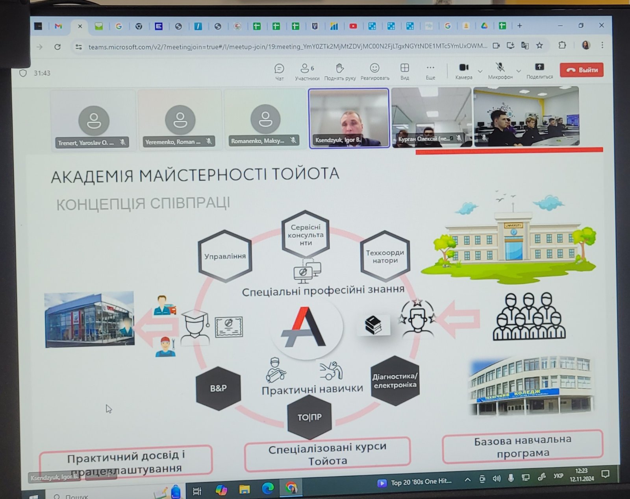Click the B&P hexagon on the slide
Viewport: 630px width, 499px height.
tap(218, 388)
